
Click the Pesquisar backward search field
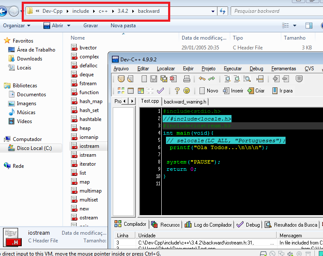(x=277, y=11)
